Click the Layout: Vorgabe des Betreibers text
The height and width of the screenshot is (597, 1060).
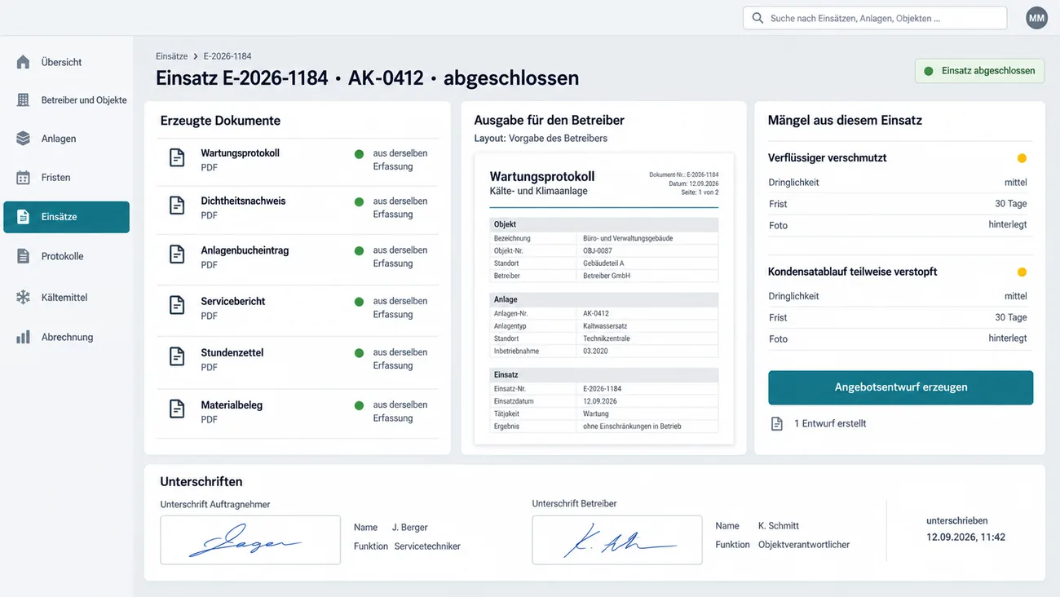(541, 139)
